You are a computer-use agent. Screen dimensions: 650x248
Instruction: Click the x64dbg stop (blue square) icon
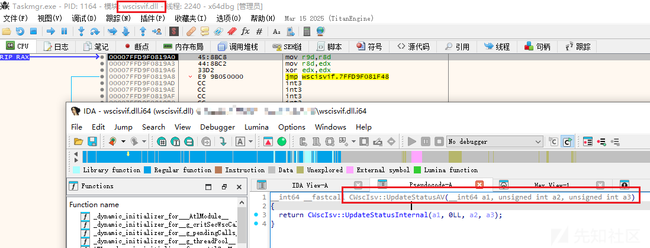34,31
